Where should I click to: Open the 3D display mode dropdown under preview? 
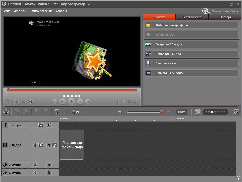9,101
